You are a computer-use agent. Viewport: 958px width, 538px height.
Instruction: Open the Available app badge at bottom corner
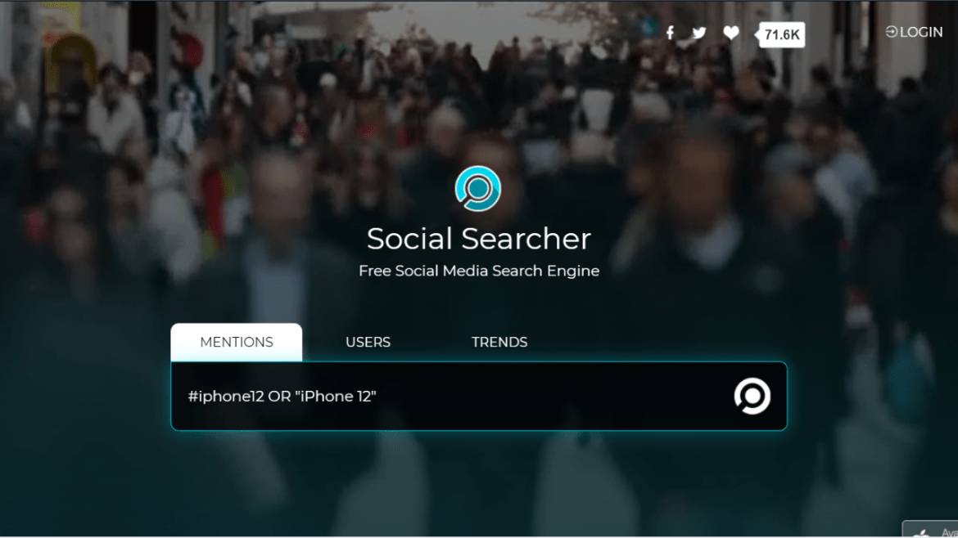click(930, 530)
